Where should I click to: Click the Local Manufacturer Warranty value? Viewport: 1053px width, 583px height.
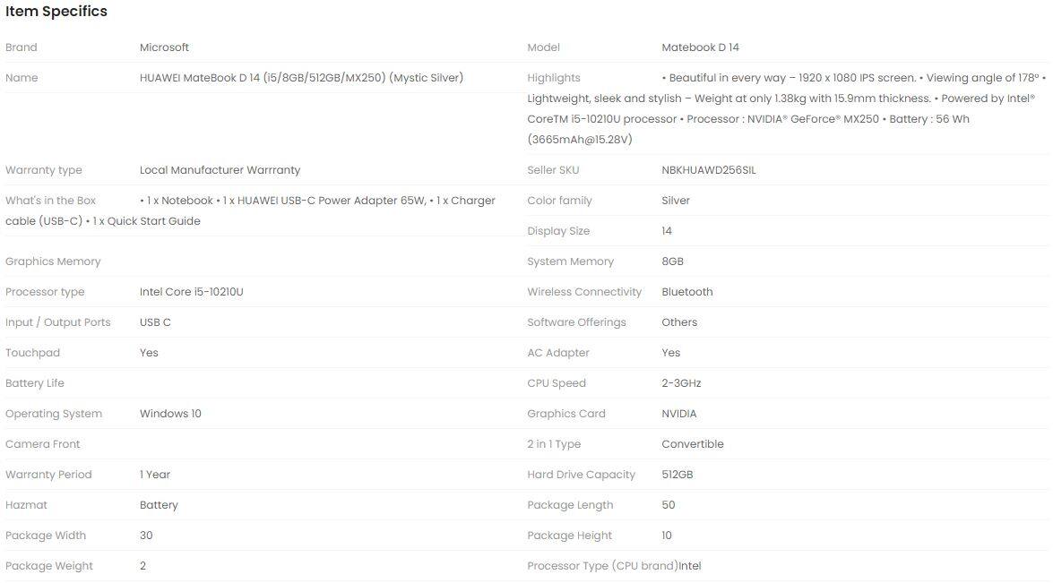coord(220,170)
